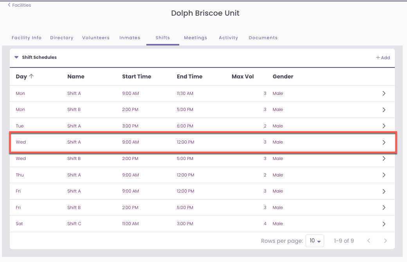The image size is (407, 262).
Task: Go to the next page arrow
Action: click(385, 241)
